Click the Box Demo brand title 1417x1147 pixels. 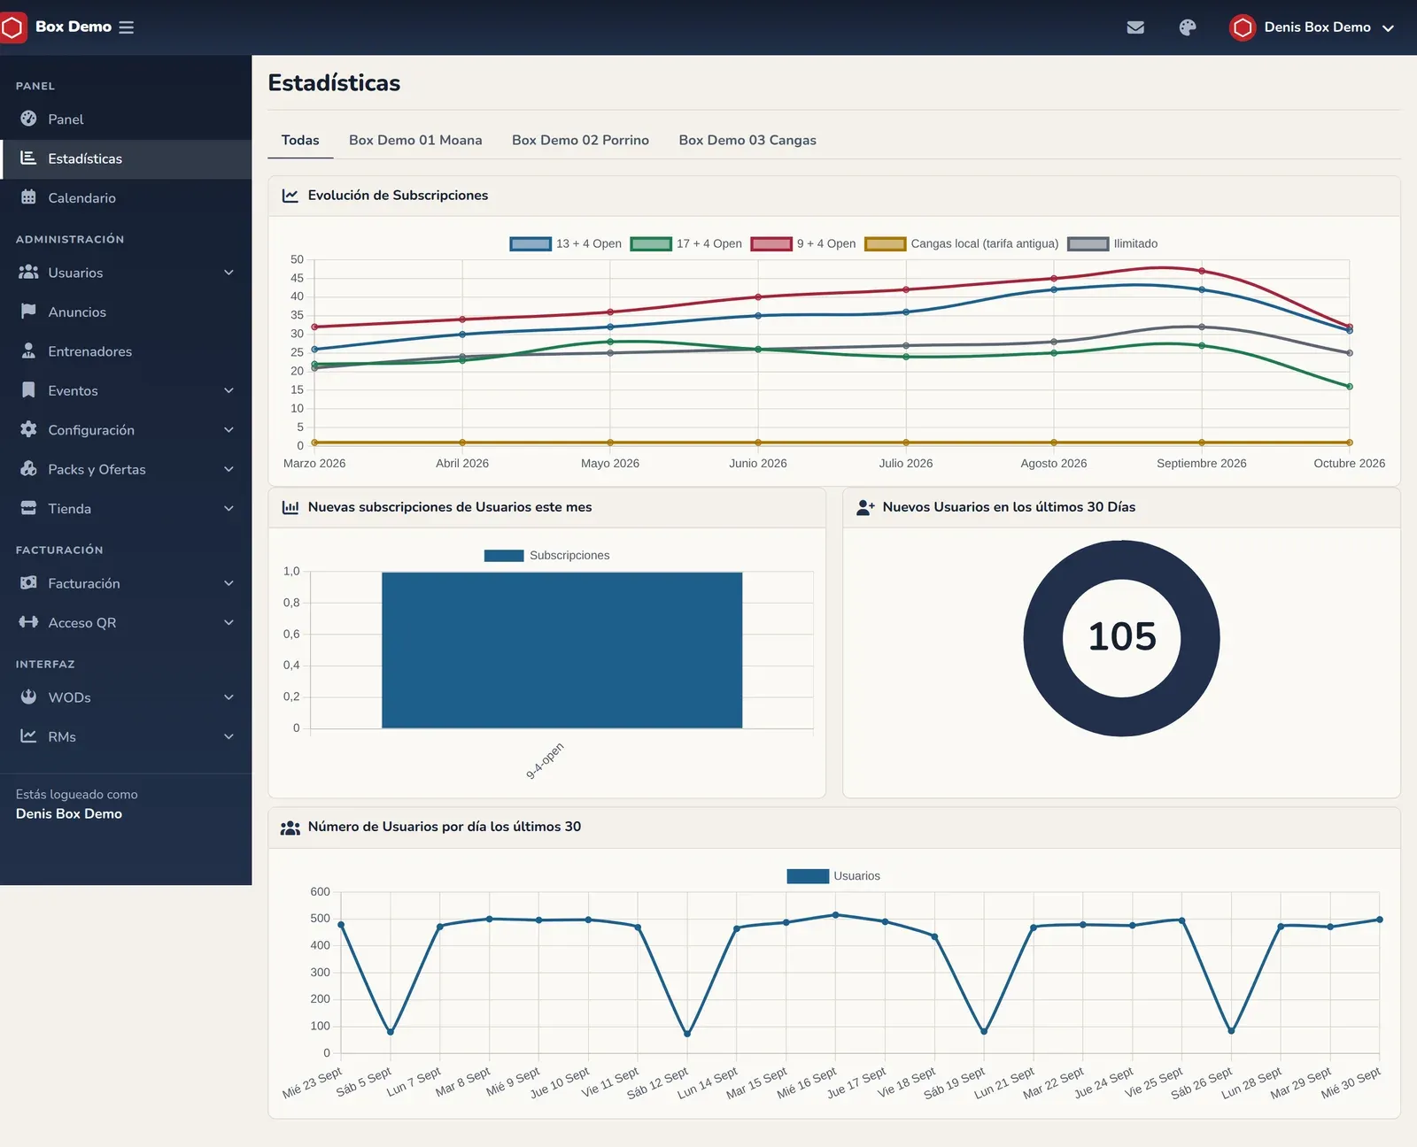click(x=74, y=27)
